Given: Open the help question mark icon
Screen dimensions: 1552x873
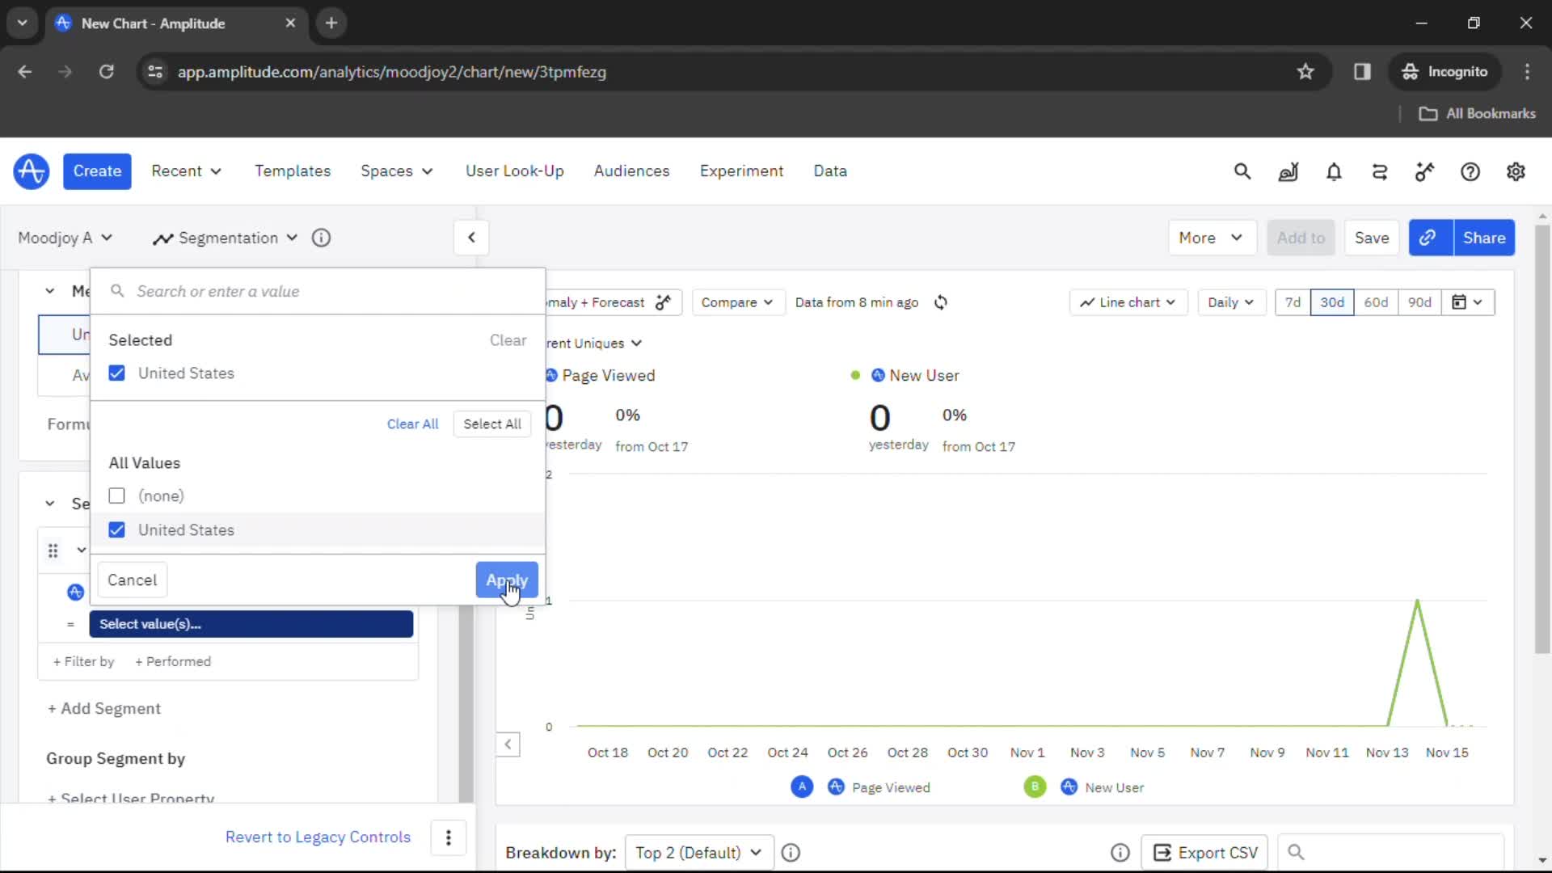Looking at the screenshot, I should coord(1470,171).
